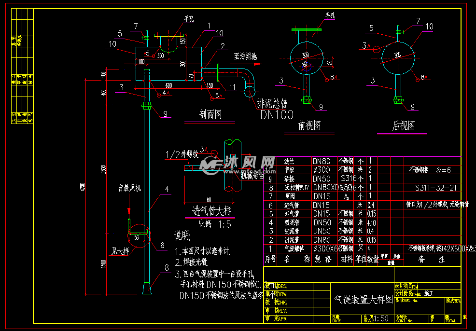Image resolution: width=476 pixels, height=331 pixels.
Task: Select '吸水喇叭口' in the parts table
Action: click(296, 188)
